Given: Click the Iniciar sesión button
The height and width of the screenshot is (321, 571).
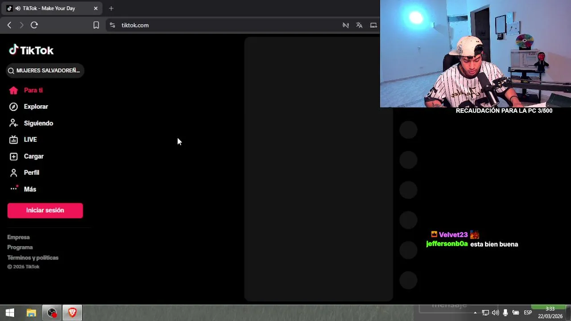Looking at the screenshot, I should tap(45, 210).
